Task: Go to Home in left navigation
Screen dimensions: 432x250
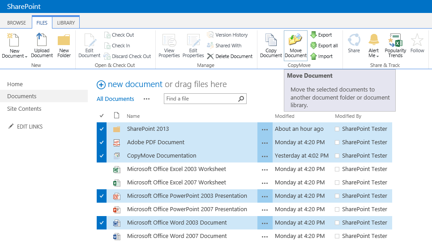Action: click(15, 84)
